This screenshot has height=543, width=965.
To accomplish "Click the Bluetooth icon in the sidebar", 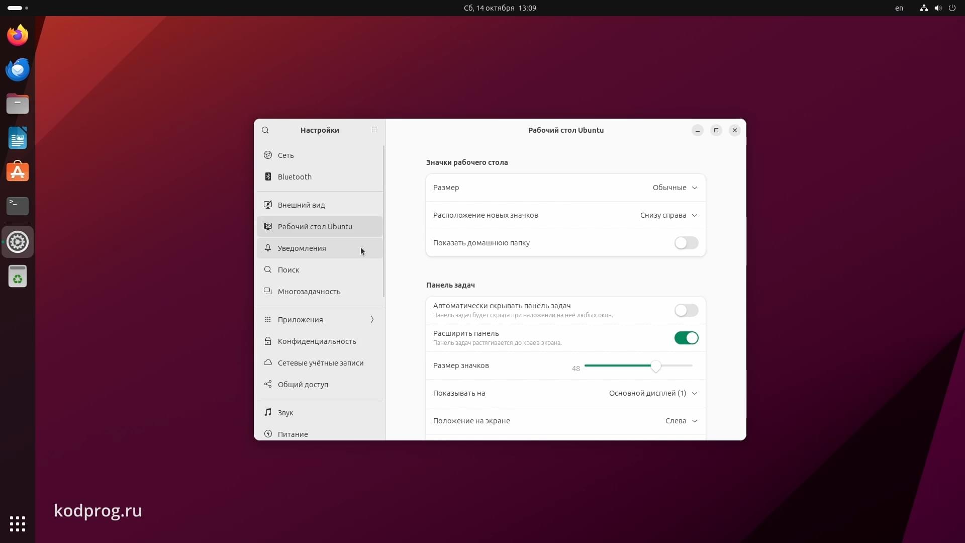I will pos(268,176).
